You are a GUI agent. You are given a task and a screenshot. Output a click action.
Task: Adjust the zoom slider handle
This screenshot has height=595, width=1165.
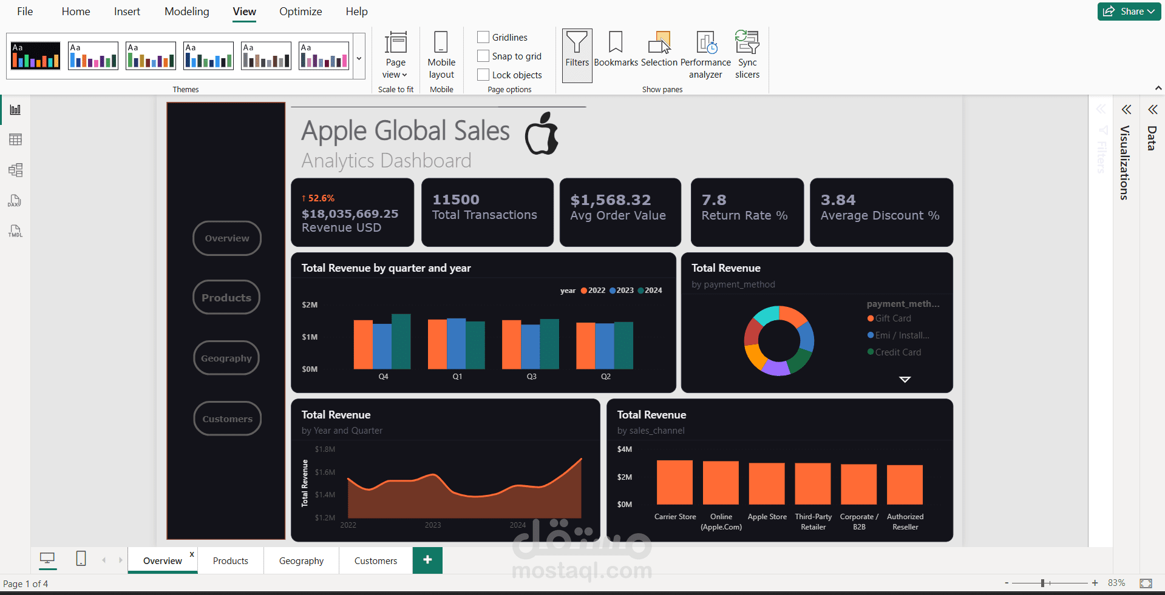[1042, 583]
